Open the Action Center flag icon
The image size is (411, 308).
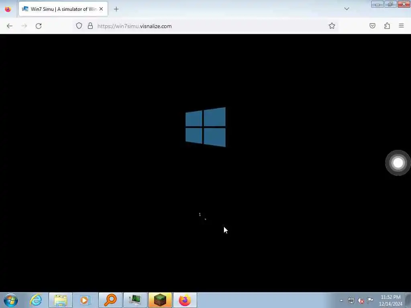point(370,300)
